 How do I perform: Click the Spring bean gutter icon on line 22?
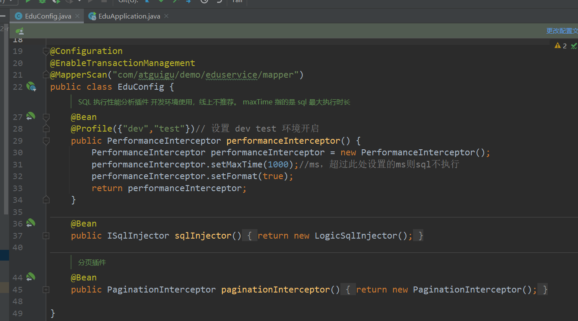click(x=32, y=87)
